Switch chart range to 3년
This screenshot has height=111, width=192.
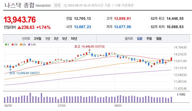[x=56, y=39]
